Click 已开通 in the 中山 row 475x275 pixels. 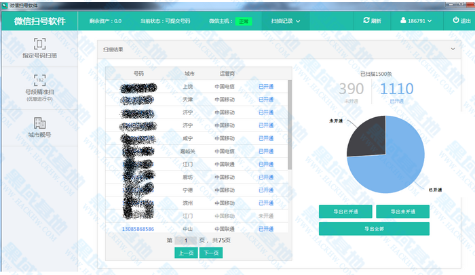[x=266, y=229]
